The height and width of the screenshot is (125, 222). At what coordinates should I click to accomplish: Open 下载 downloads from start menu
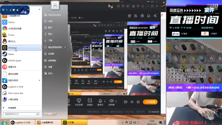(48, 40)
